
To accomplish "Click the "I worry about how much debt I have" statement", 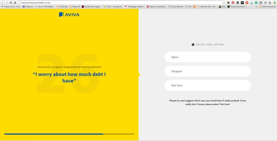I will tap(69, 77).
